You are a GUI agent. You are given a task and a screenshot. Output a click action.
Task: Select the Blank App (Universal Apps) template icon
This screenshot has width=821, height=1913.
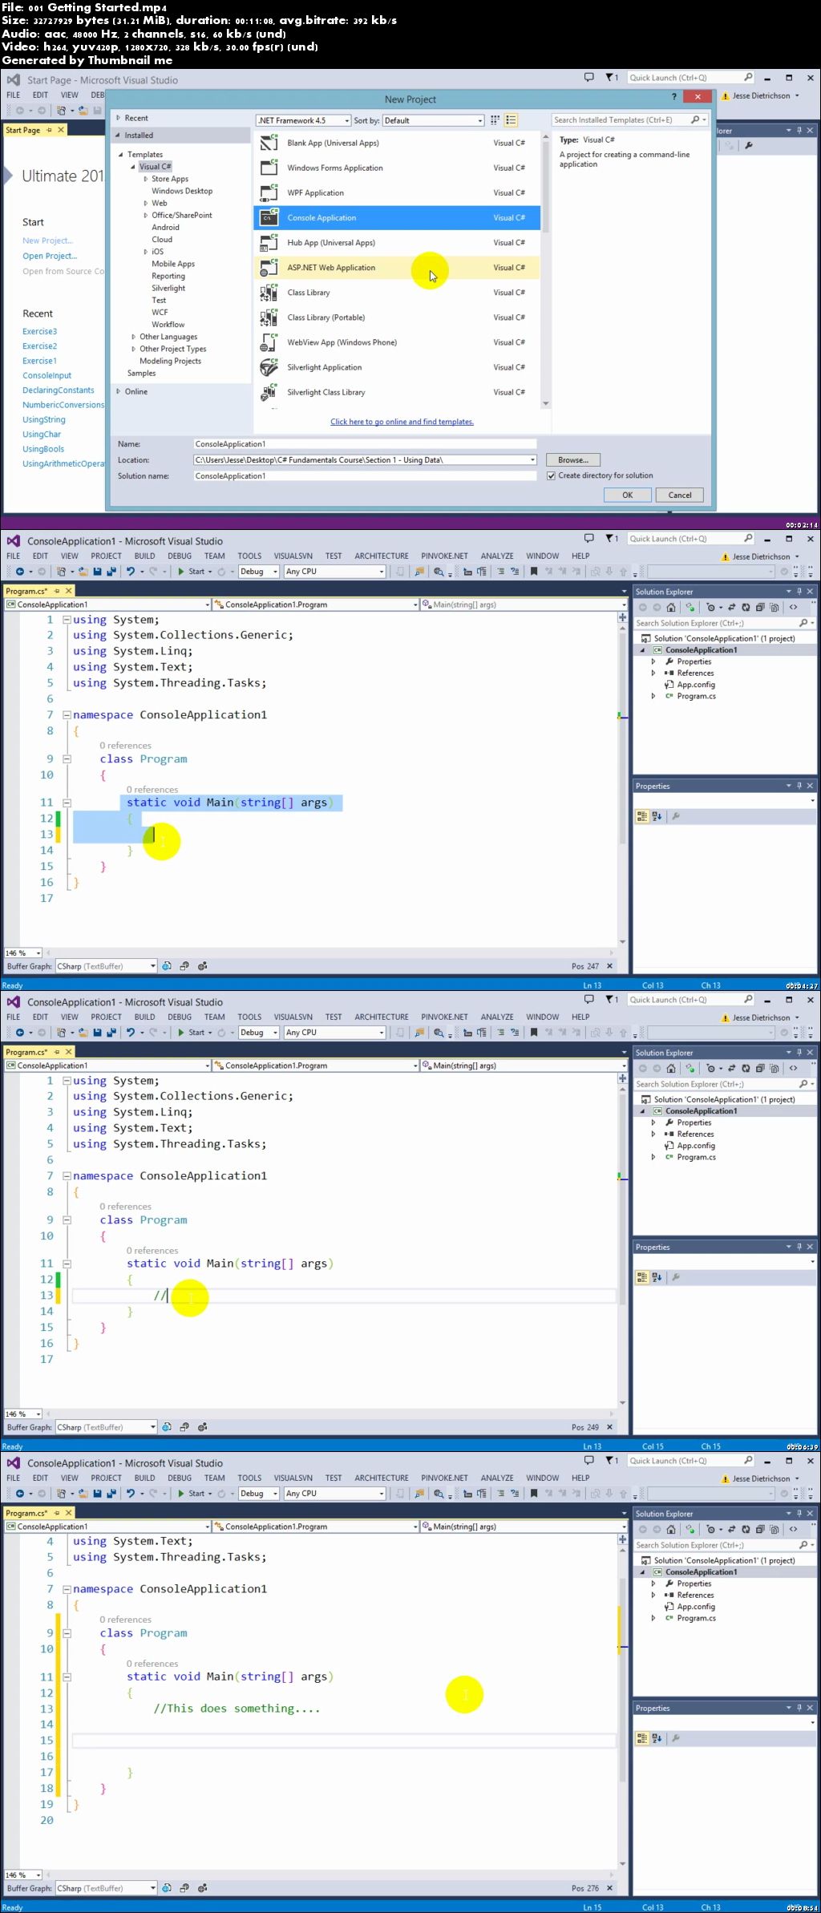[x=269, y=144]
